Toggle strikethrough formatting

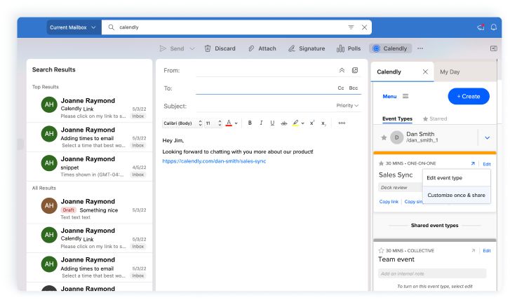click(x=284, y=123)
